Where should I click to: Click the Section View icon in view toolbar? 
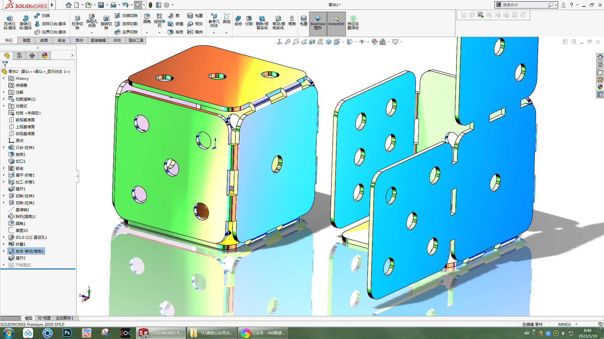pos(312,42)
